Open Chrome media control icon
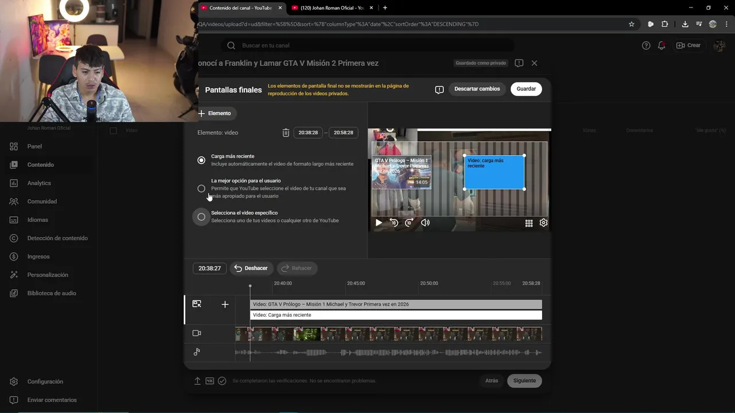Screen dimensions: 735x413 (699, 24)
